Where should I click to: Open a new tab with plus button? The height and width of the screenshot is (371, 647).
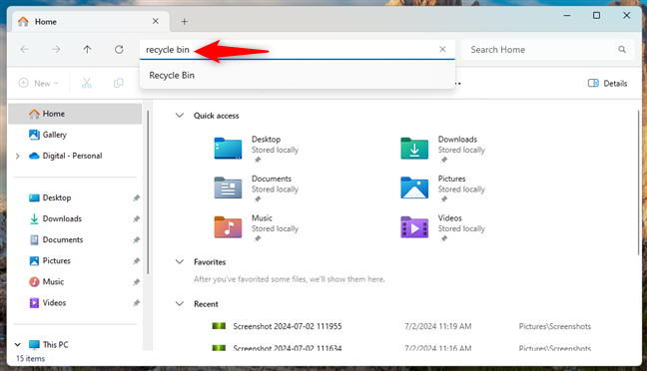point(185,21)
